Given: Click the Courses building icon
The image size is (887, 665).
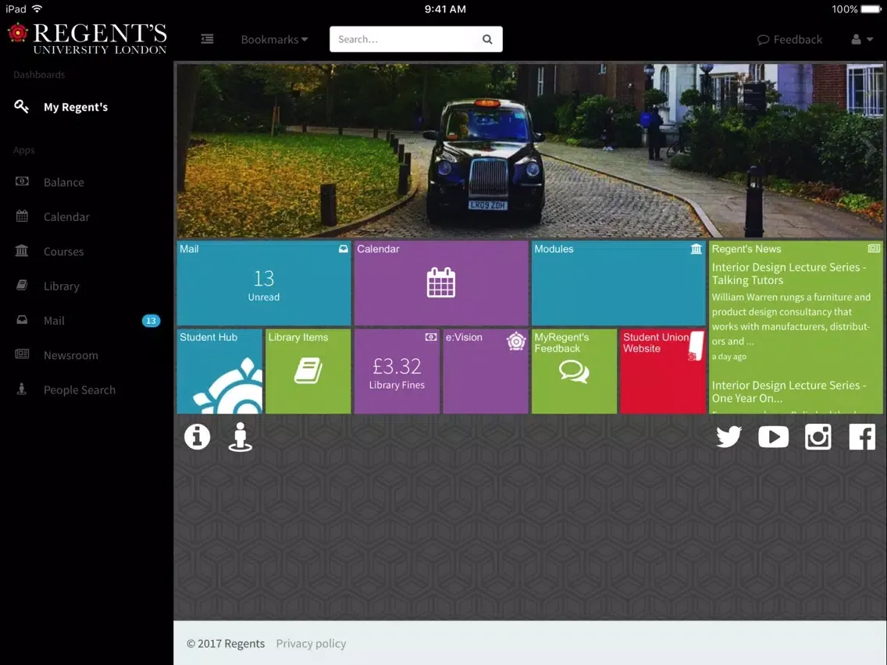Looking at the screenshot, I should coord(22,251).
